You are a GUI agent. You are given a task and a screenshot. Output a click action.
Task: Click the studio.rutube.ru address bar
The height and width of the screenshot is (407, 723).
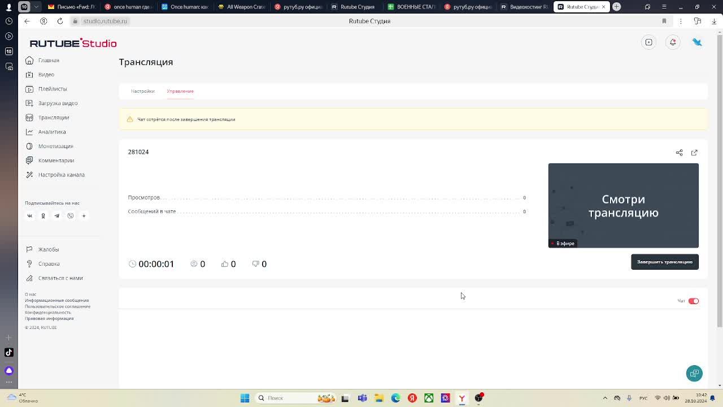click(x=105, y=21)
